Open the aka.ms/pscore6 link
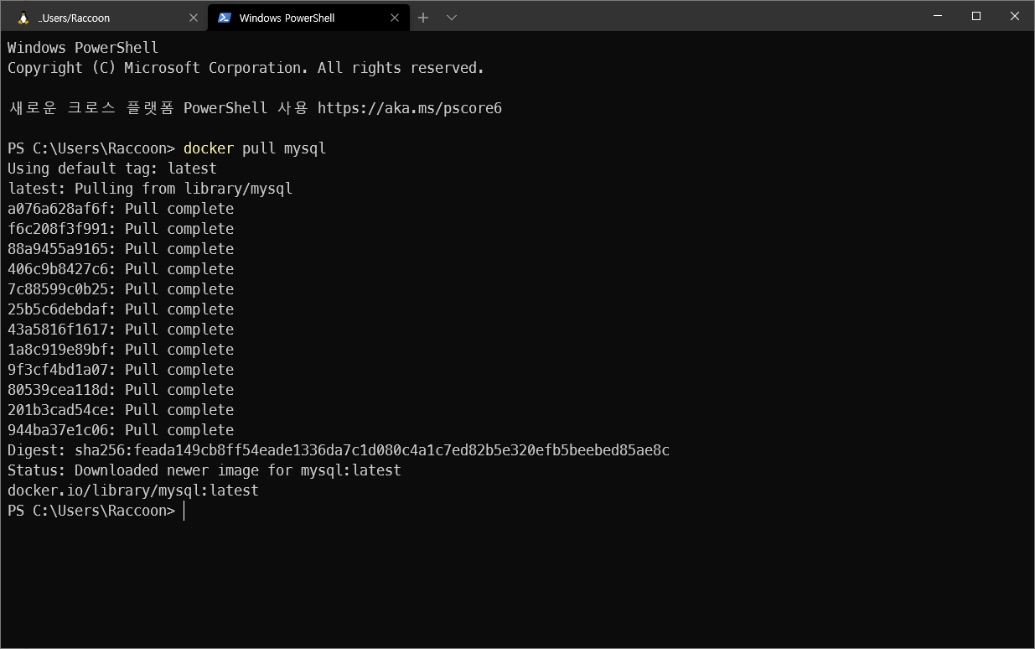1035x649 pixels. coord(409,107)
